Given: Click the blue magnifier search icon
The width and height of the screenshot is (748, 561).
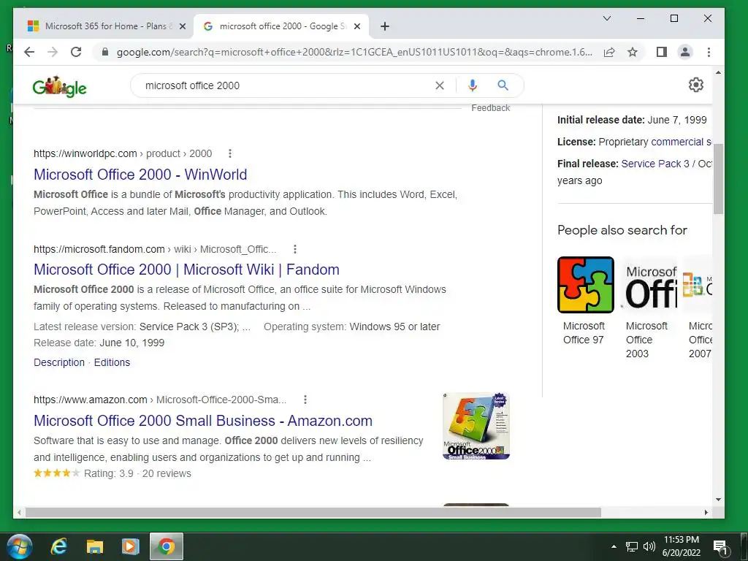Looking at the screenshot, I should 503,85.
